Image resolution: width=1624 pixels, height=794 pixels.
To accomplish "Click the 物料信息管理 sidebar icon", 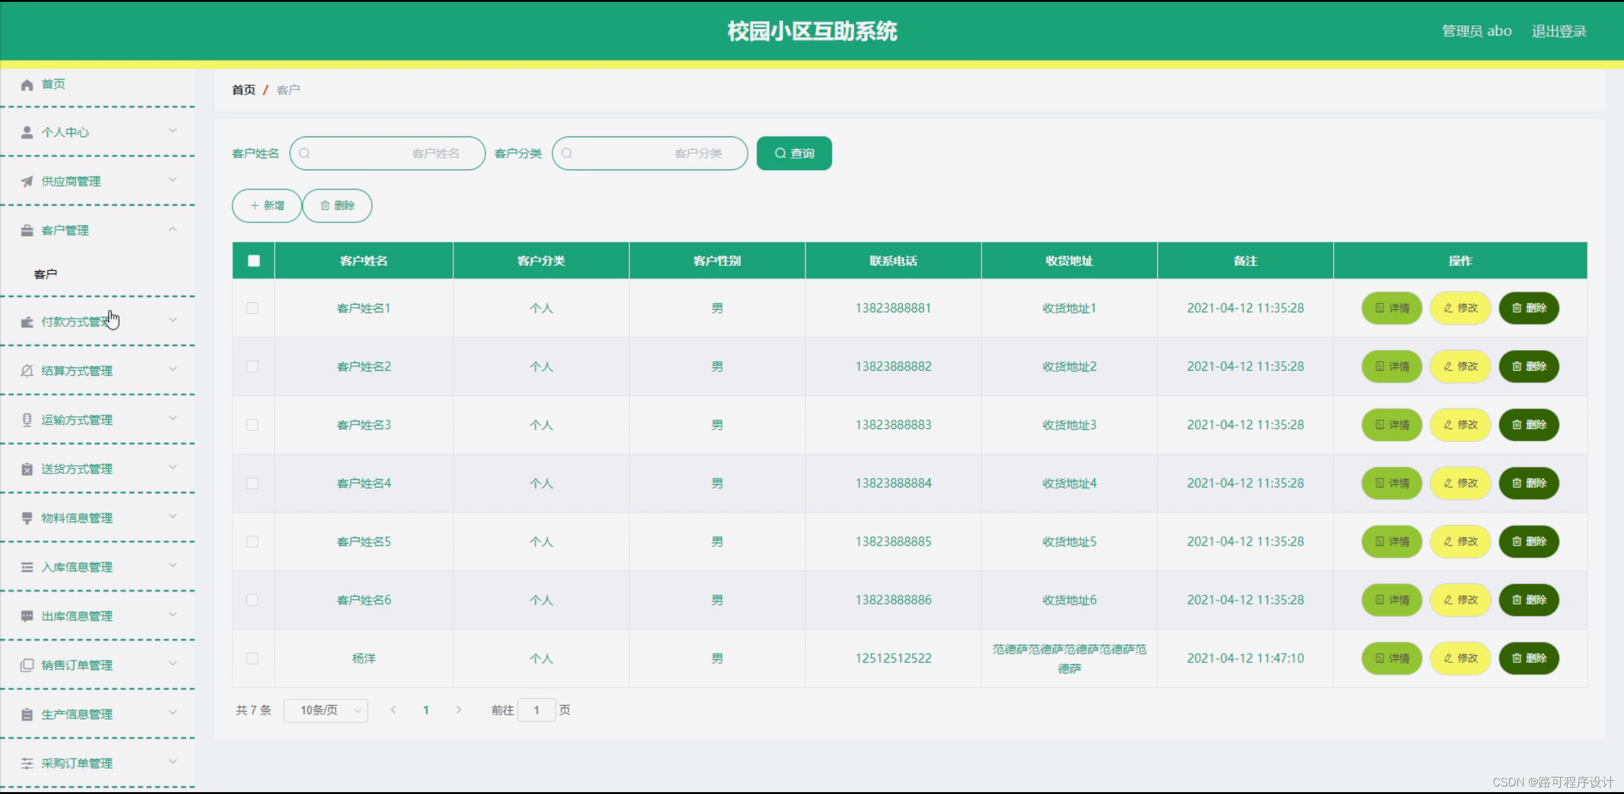I will [27, 517].
